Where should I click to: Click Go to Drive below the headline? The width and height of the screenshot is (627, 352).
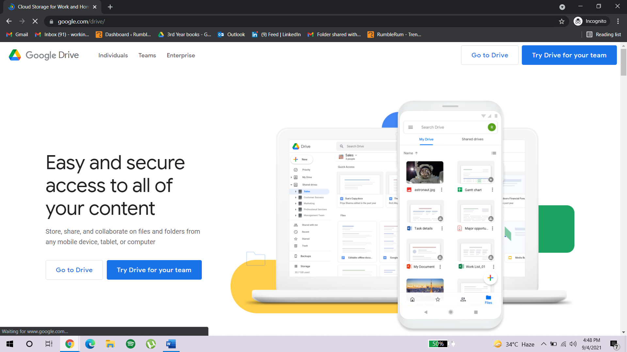(x=74, y=270)
